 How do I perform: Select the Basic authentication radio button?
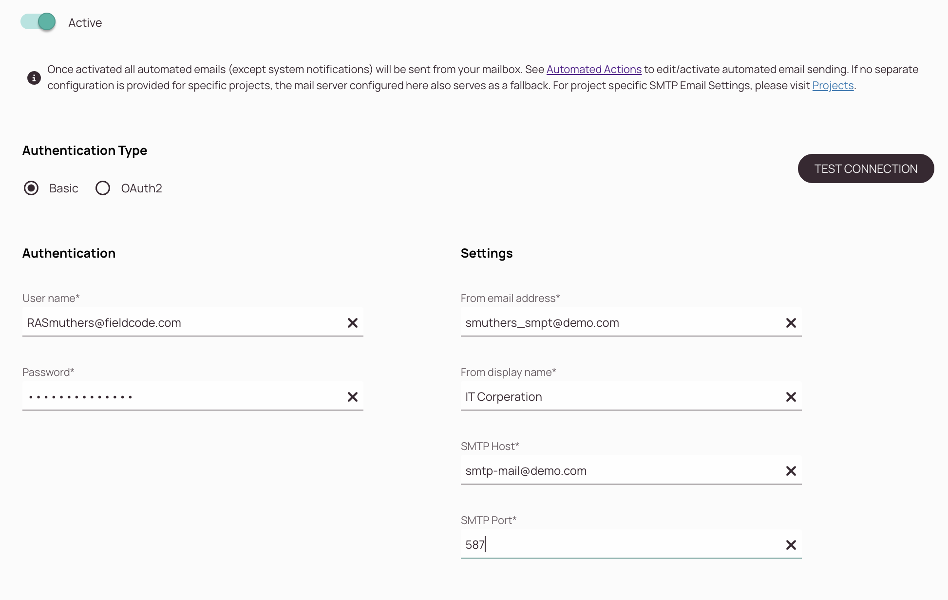point(31,188)
